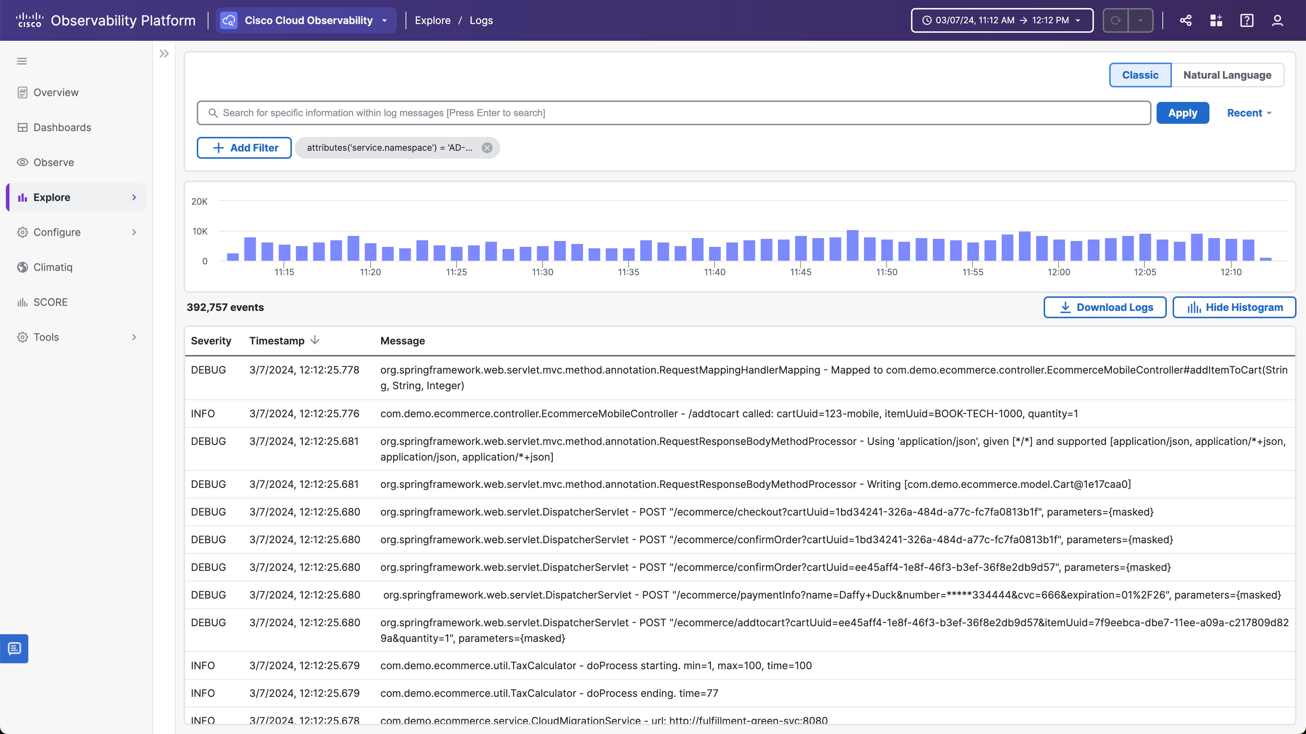The height and width of the screenshot is (734, 1306).
Task: Open the user profile icon
Action: point(1277,20)
